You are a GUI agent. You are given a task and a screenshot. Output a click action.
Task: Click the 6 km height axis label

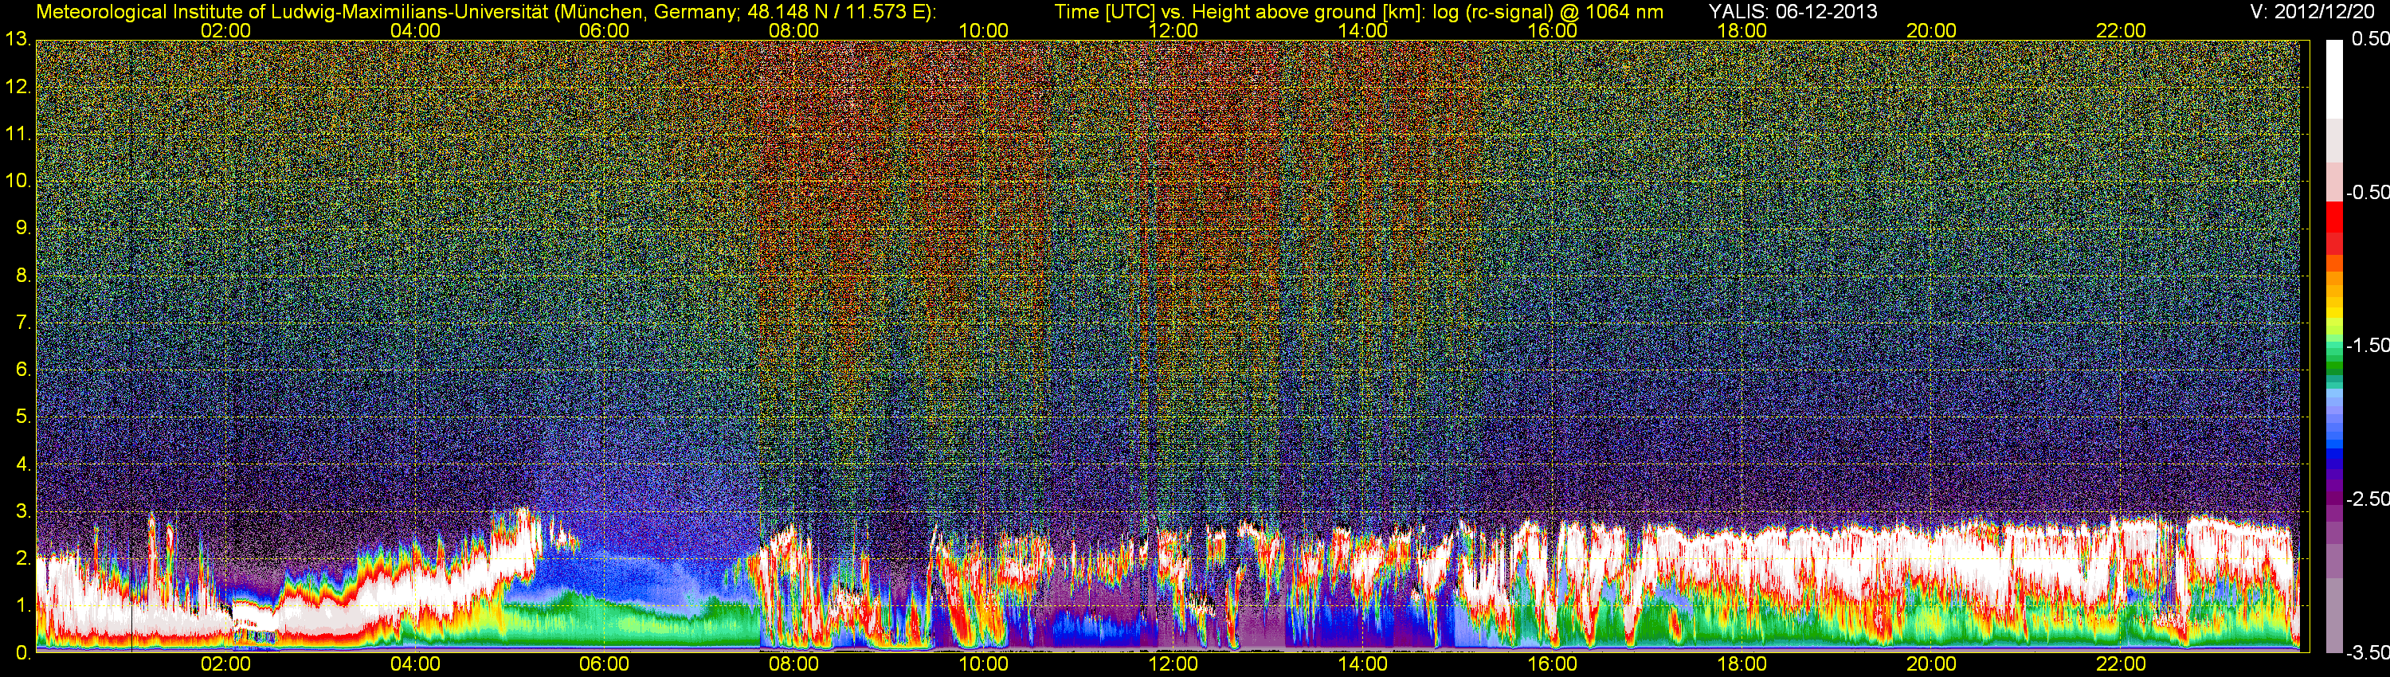tap(24, 370)
